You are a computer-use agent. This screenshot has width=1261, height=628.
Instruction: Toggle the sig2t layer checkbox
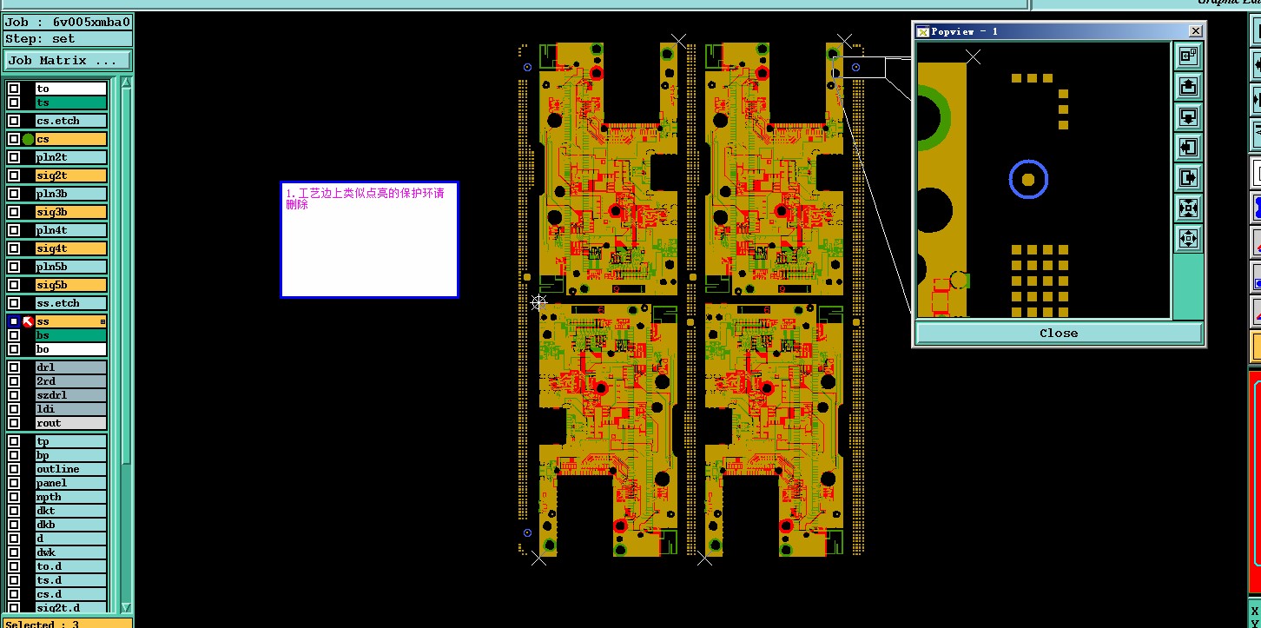coord(14,175)
